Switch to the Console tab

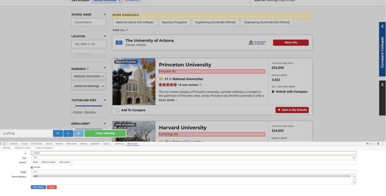tap(24, 144)
